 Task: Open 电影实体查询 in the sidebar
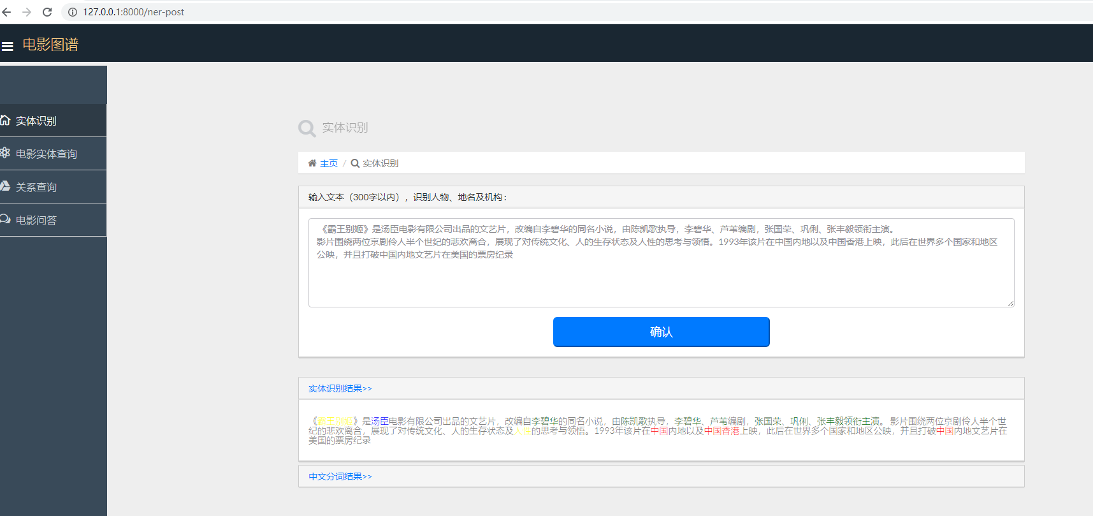53,154
